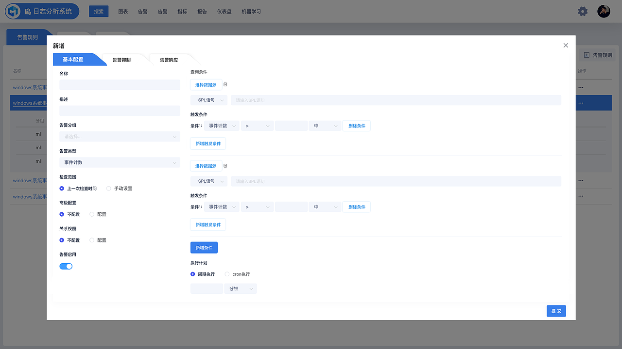This screenshot has height=349, width=622.
Task: Open the 告警分组 dropdown
Action: (120, 137)
